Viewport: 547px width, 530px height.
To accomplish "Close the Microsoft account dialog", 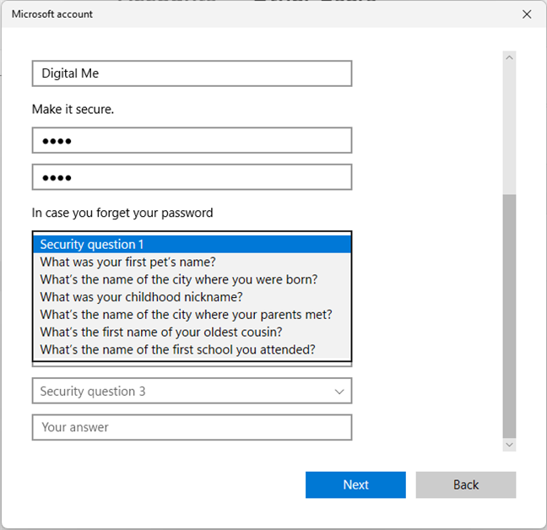I will (527, 14).
